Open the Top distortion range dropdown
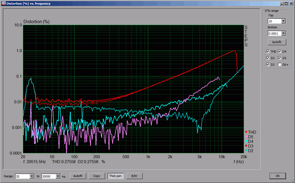 pyautogui.click(x=283, y=21)
